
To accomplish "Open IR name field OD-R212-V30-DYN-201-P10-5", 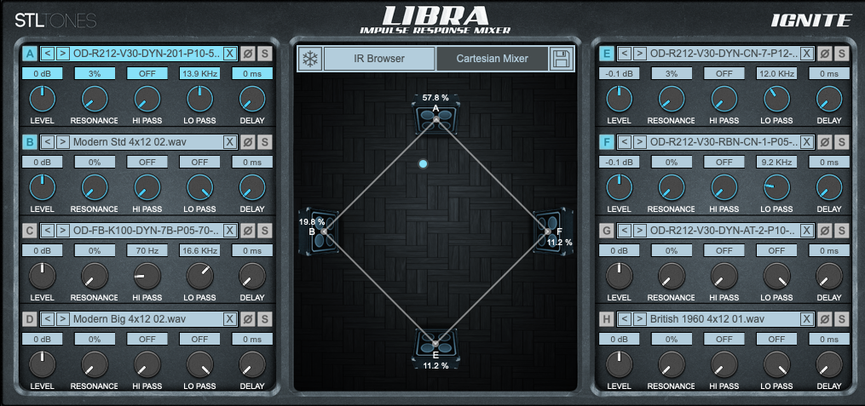I will click(x=147, y=54).
